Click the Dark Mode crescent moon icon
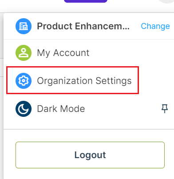 (24, 109)
